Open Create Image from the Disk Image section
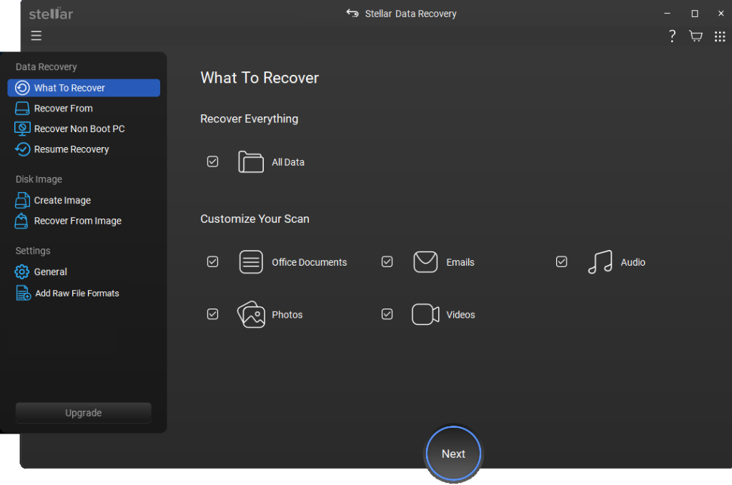Viewport: 732px width, 485px height. click(x=22, y=200)
